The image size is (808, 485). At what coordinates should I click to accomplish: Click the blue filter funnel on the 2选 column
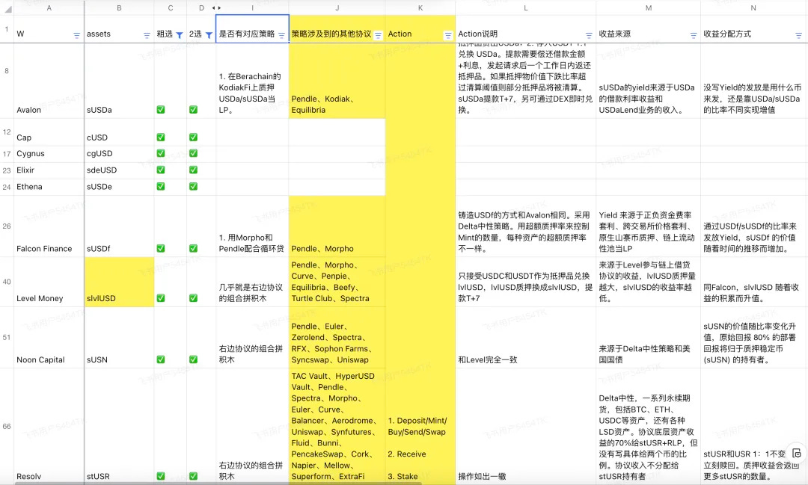[207, 34]
